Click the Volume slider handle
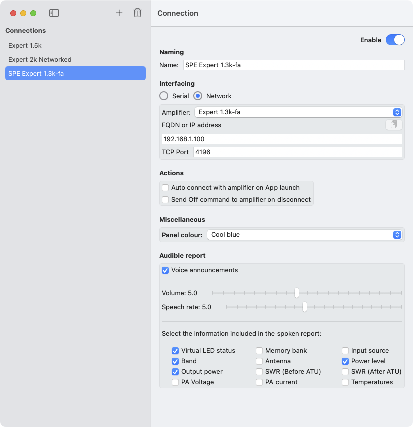The image size is (413, 427). pos(297,293)
